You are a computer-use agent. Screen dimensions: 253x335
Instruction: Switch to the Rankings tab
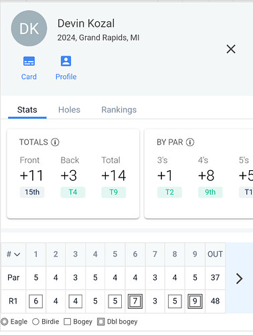tap(119, 110)
